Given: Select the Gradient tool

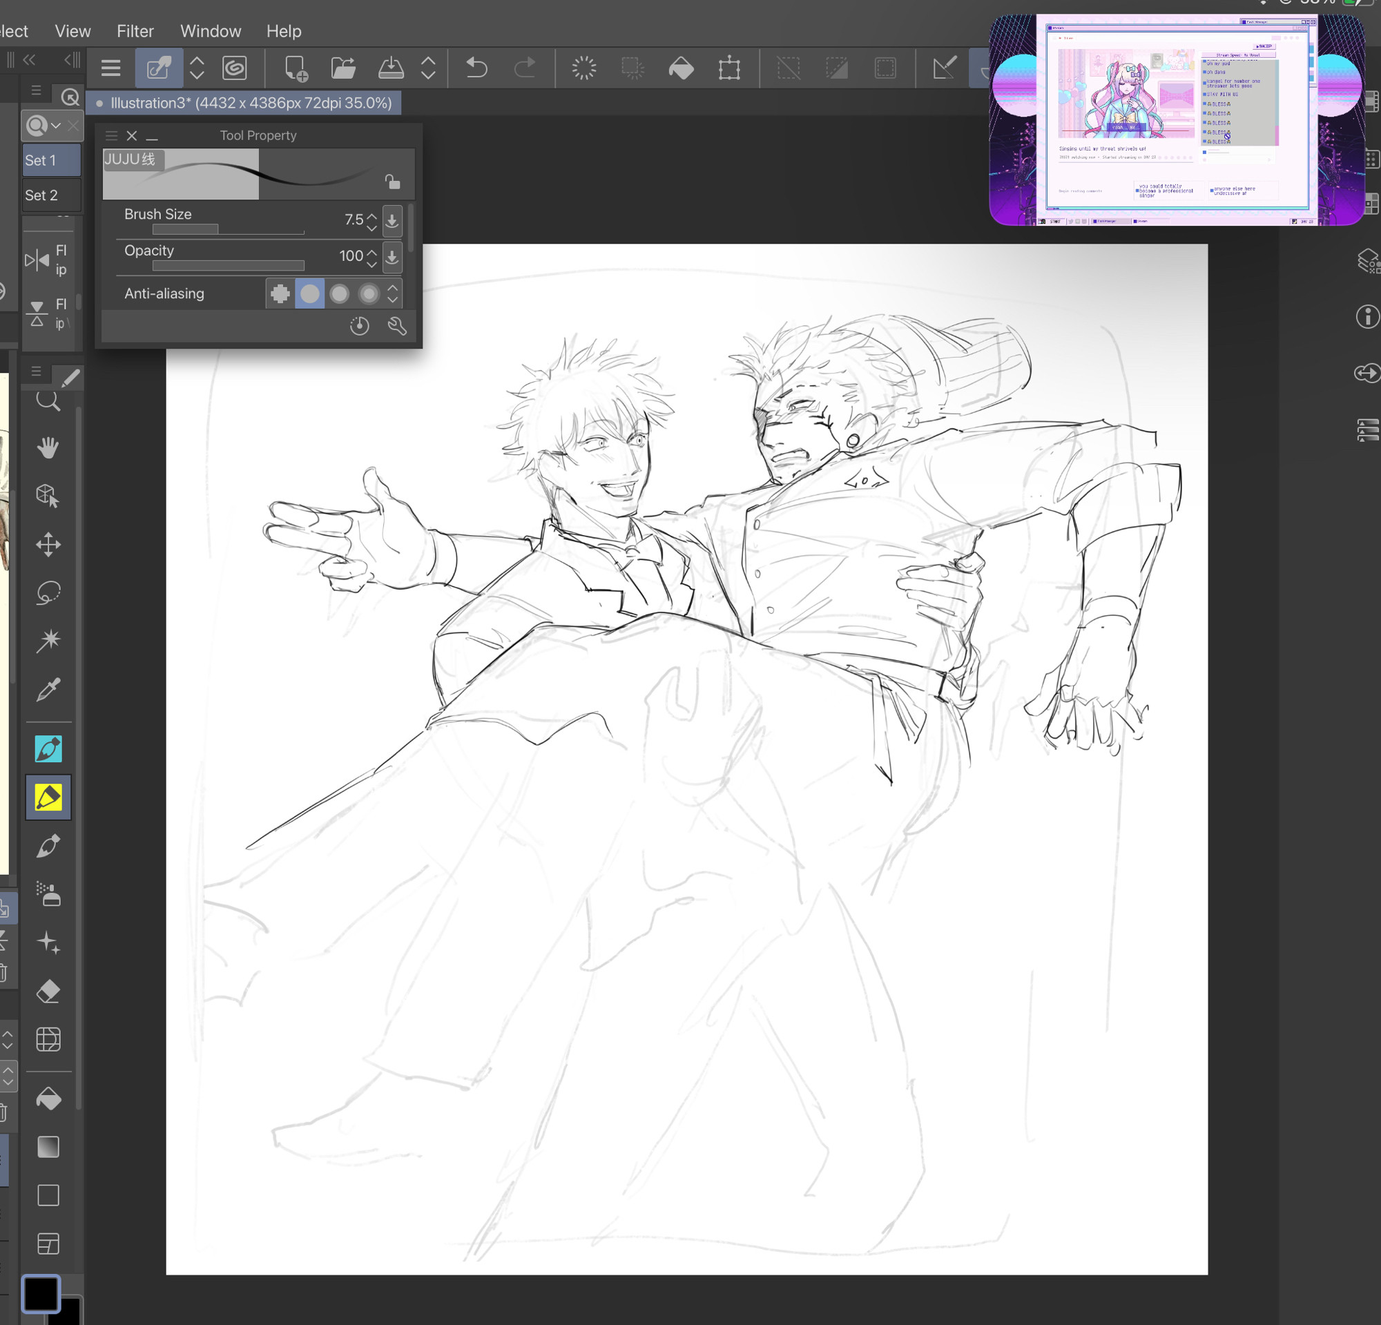Looking at the screenshot, I should (48, 1147).
